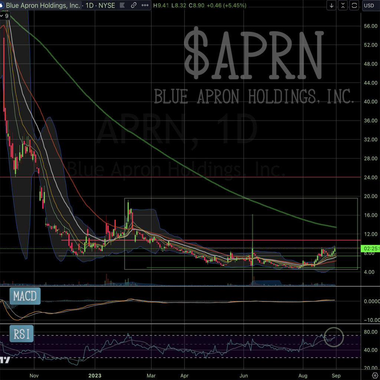Image resolution: width=380 pixels, height=380 pixels.
Task: Click the Jun label on the time axis
Action: click(243, 376)
